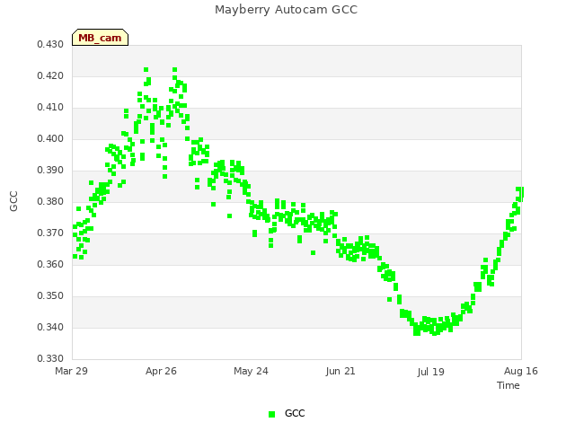Click the 0.350 y-axis label
Viewport: 575px width, 431px height.
pyautogui.click(x=50, y=295)
